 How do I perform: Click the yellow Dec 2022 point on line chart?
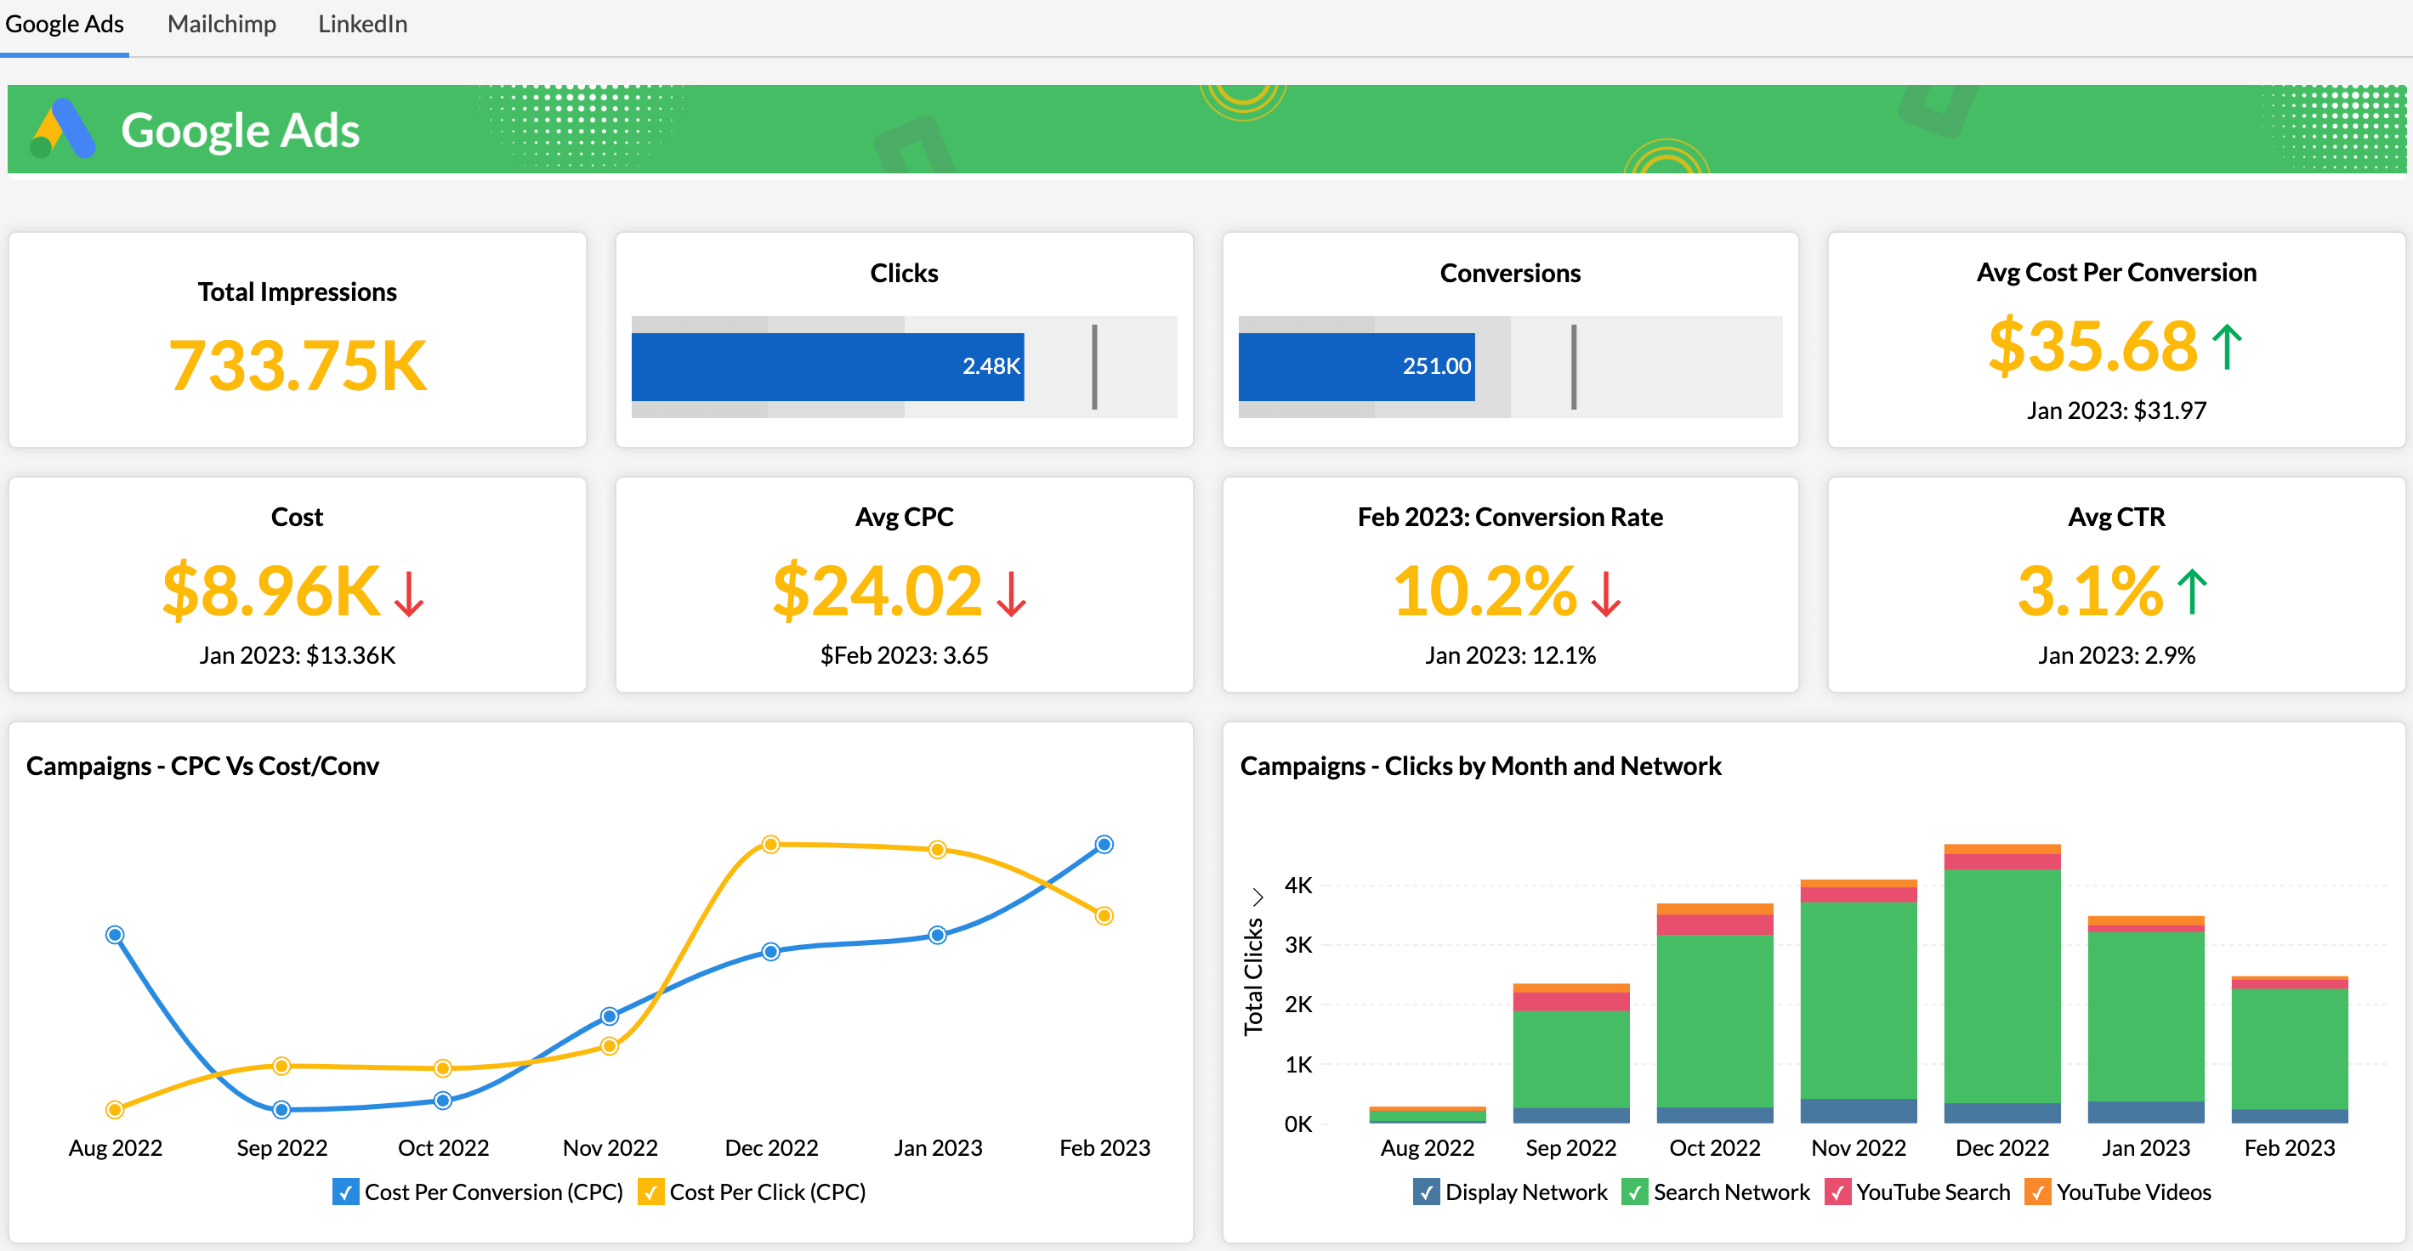point(770,845)
